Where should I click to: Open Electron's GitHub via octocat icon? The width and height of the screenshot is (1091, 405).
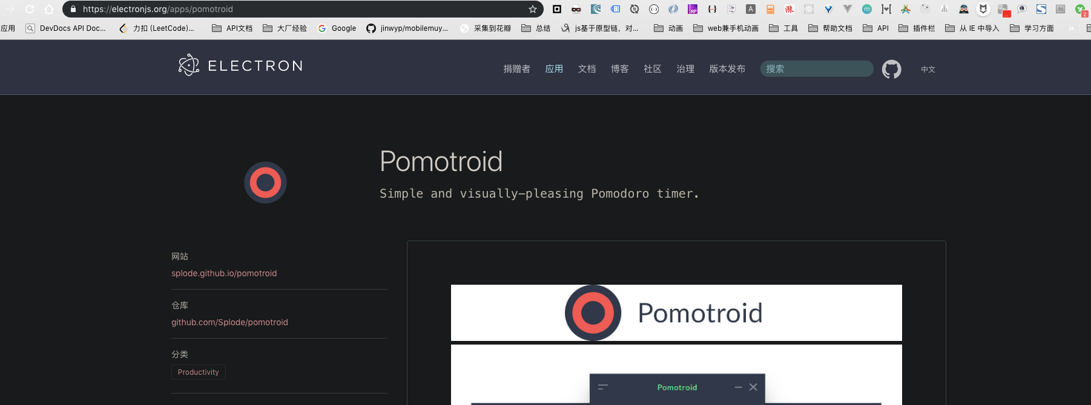click(891, 69)
